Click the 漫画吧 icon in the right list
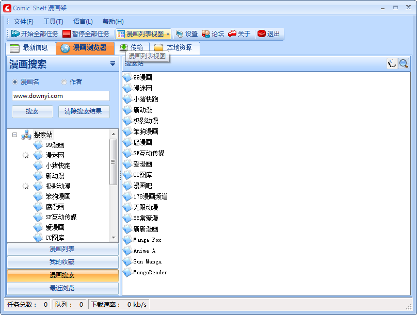 point(127,186)
